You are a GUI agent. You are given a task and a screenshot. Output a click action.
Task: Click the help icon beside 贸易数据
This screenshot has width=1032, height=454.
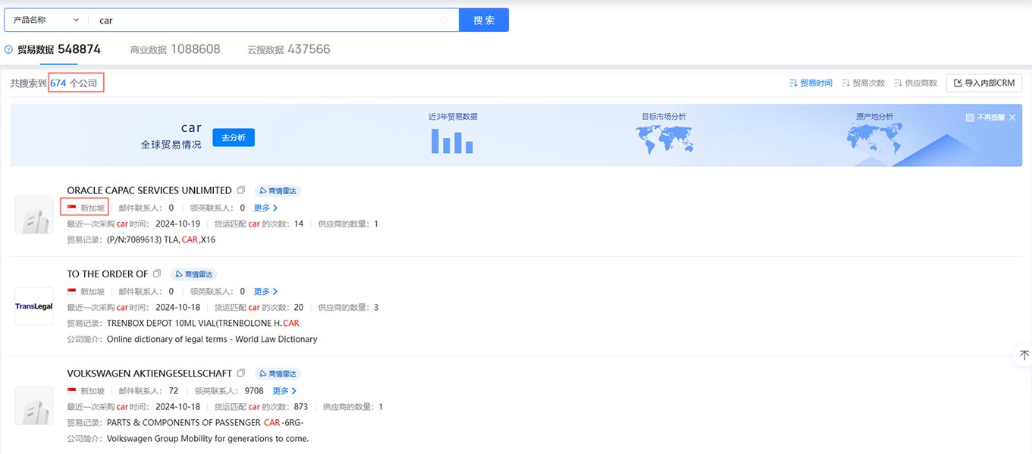click(8, 50)
